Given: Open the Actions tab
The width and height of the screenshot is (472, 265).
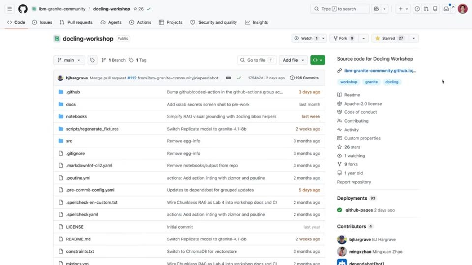Looking at the screenshot, I should point(140,22).
